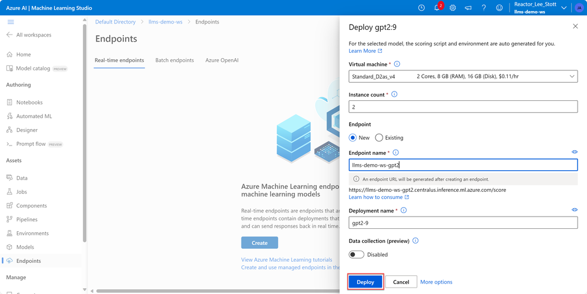Open the Virtual machine dropdown
587x294 pixels.
[463, 76]
